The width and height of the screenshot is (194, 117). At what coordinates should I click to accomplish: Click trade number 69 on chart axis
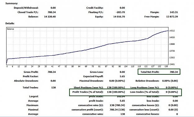[x=86, y=67]
